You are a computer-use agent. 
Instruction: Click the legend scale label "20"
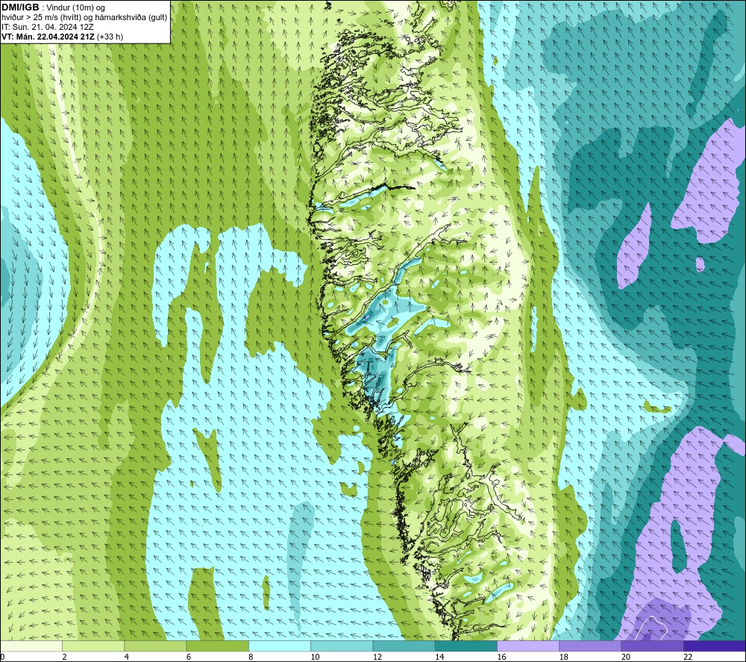(626, 657)
